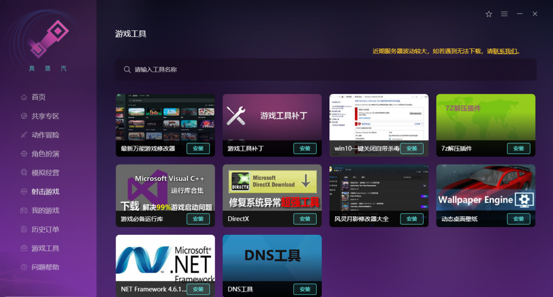
Task: Click the gamepad icon for 我的游戏
Action: tap(24, 211)
